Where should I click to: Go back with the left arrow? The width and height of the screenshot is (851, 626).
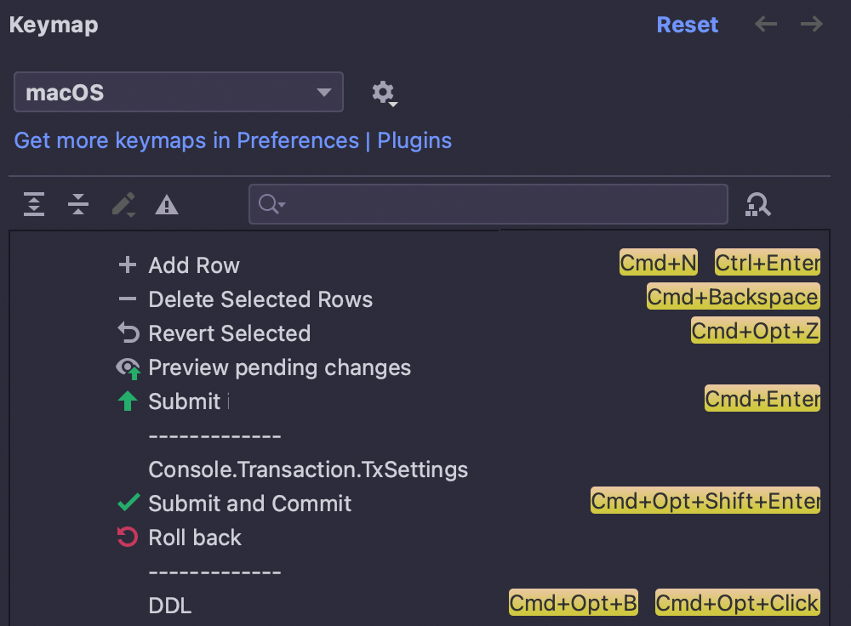766,25
